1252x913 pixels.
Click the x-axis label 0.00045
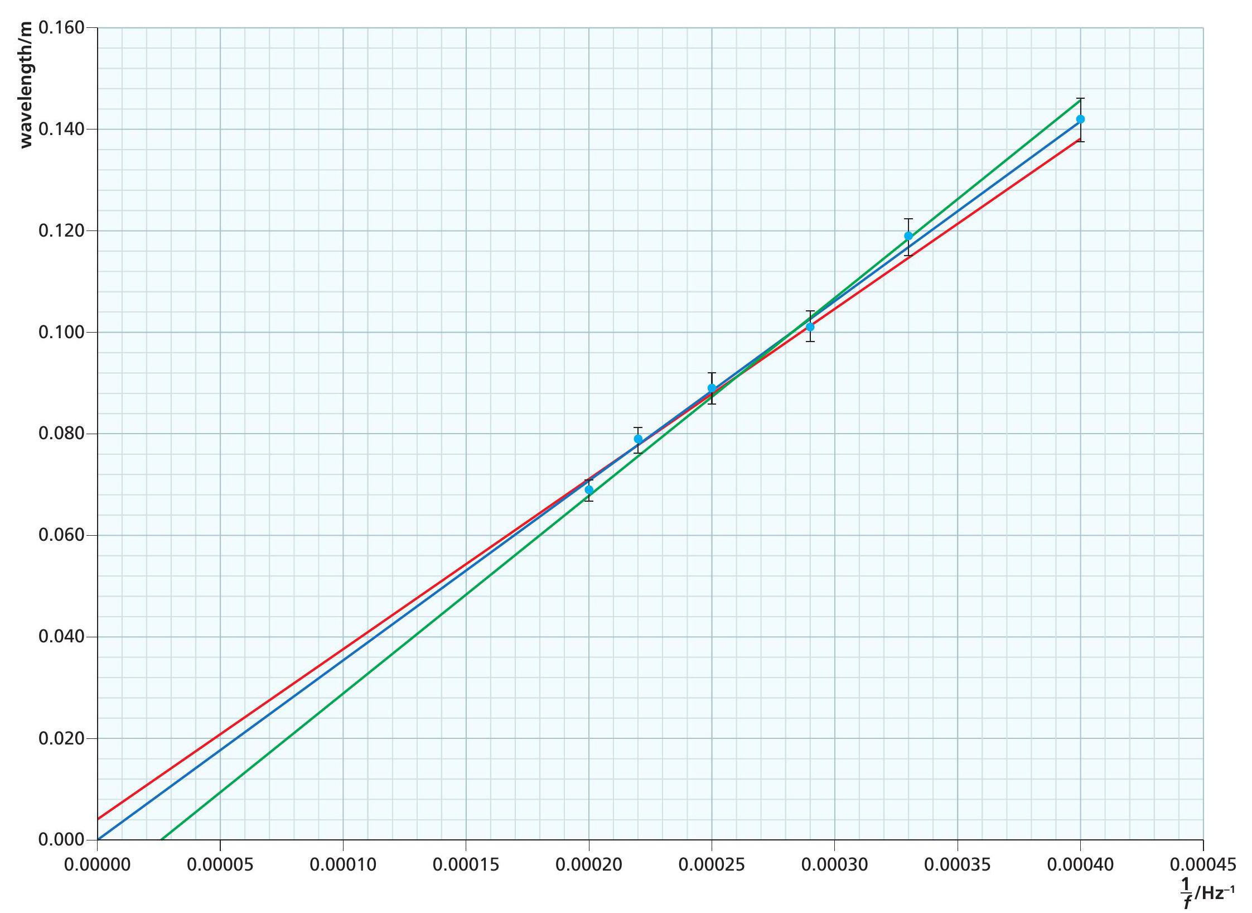[x=1203, y=865]
